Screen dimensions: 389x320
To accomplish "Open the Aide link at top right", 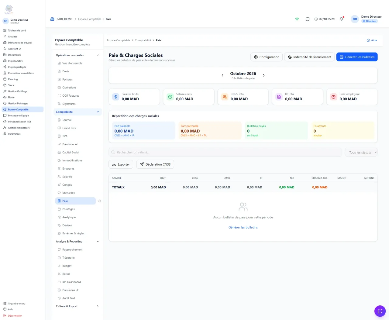I will [x=372, y=40].
